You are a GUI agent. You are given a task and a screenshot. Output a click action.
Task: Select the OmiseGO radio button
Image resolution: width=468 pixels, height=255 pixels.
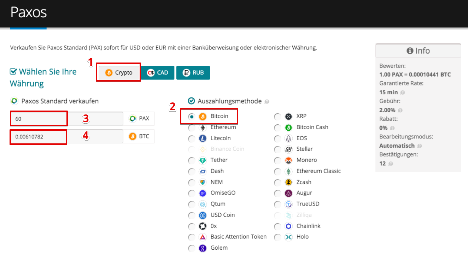(x=192, y=193)
